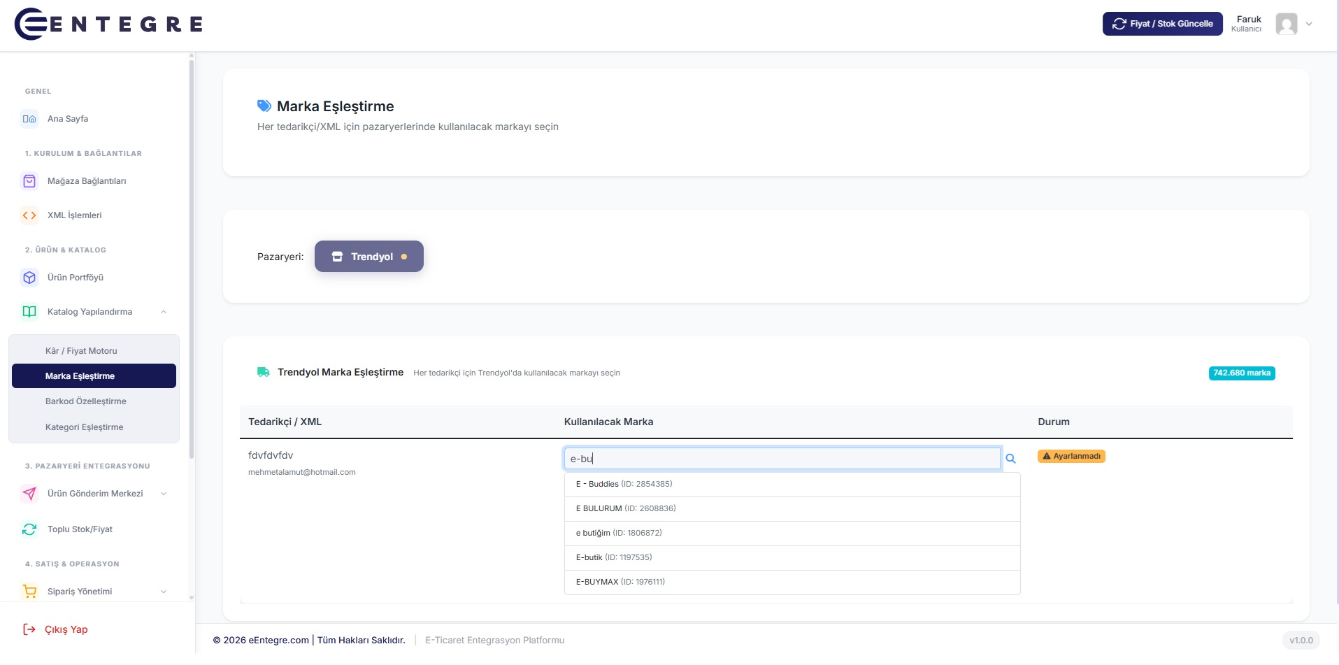The width and height of the screenshot is (1339, 665).
Task: Click the Tedarikçi / XML column header
Action: click(x=285, y=422)
